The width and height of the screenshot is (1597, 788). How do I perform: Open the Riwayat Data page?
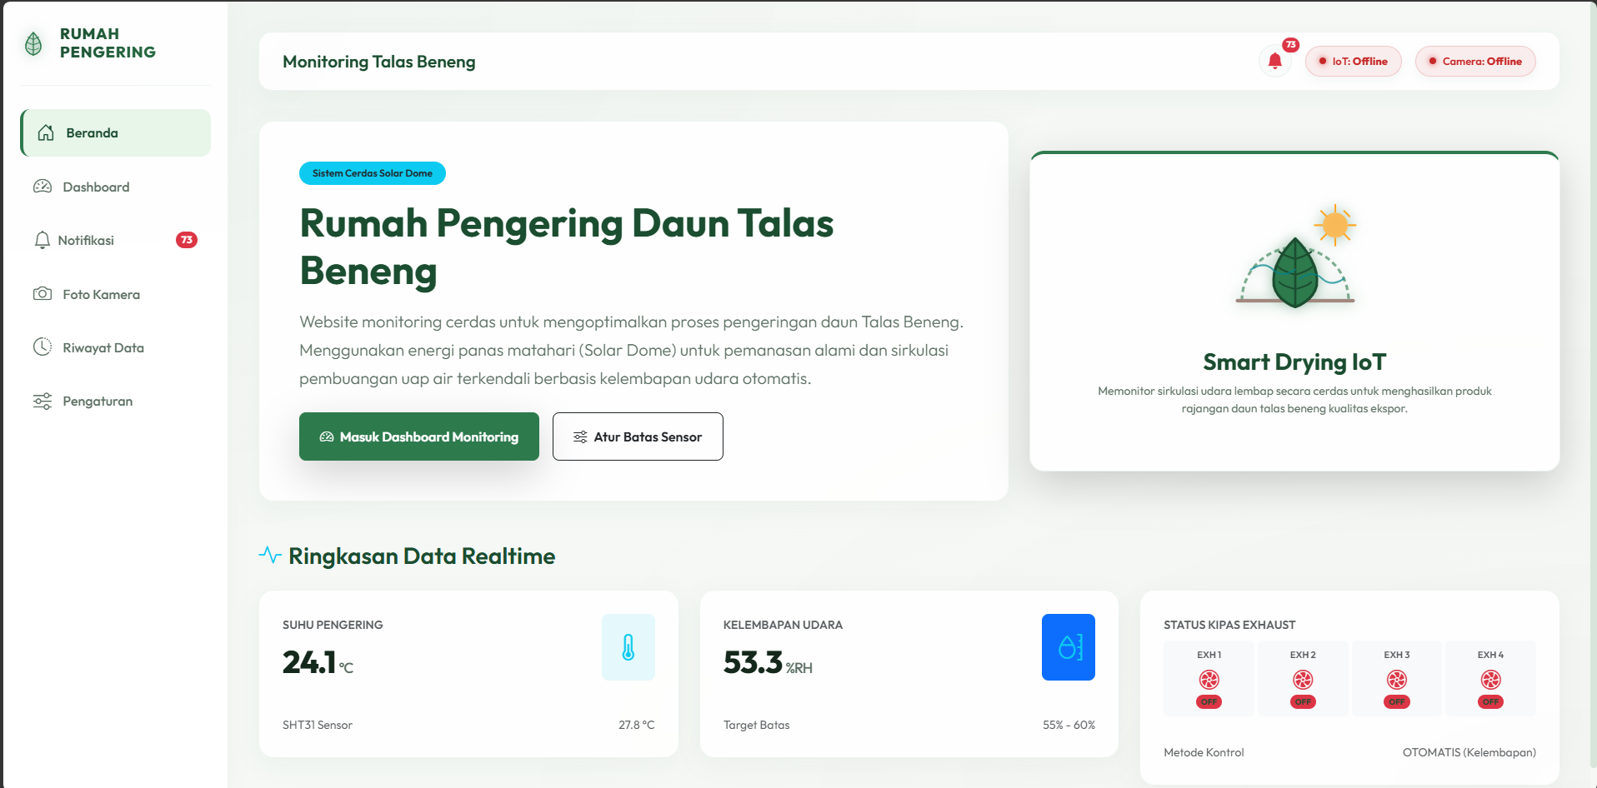[116, 347]
